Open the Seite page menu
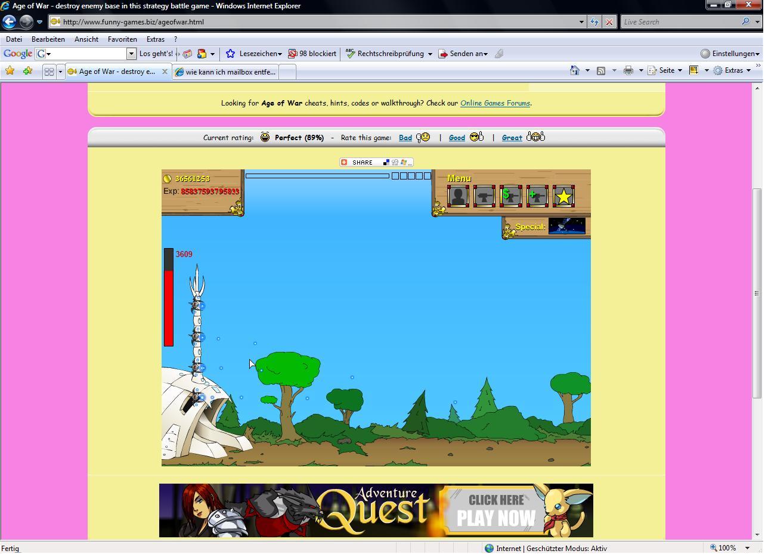Image resolution: width=765 pixels, height=554 pixels. pos(665,70)
